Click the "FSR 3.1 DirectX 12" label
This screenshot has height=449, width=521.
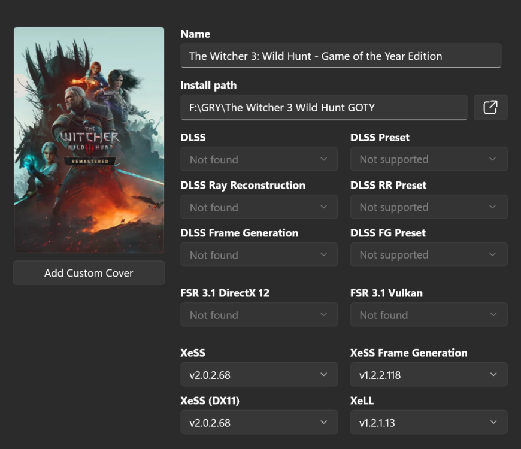click(x=225, y=293)
